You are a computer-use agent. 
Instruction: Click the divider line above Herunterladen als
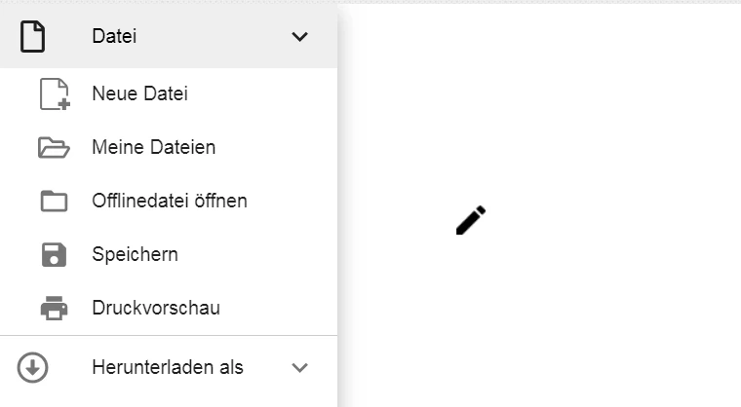click(x=169, y=336)
